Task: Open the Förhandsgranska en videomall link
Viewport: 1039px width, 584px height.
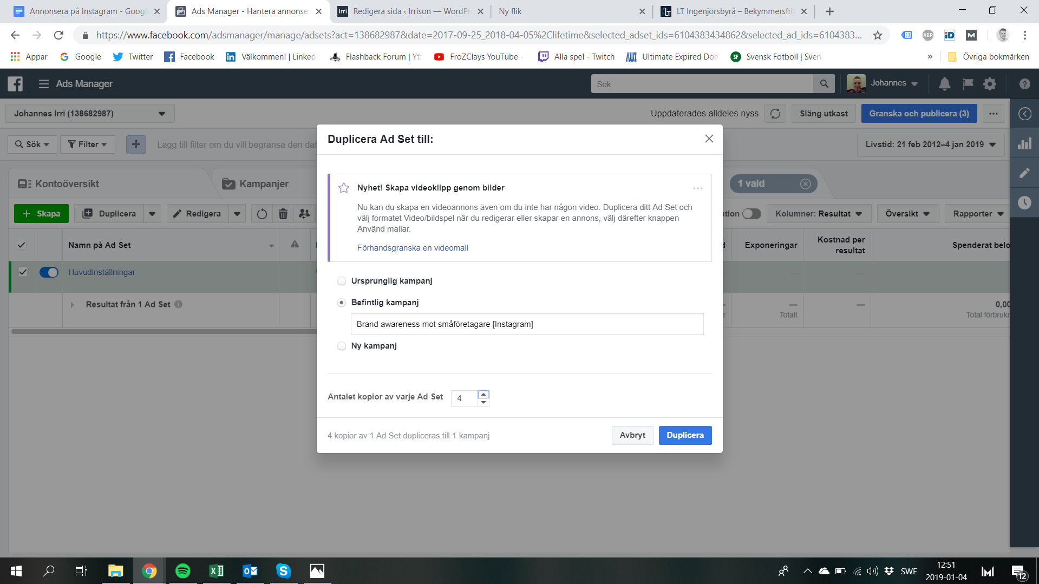Action: (413, 248)
